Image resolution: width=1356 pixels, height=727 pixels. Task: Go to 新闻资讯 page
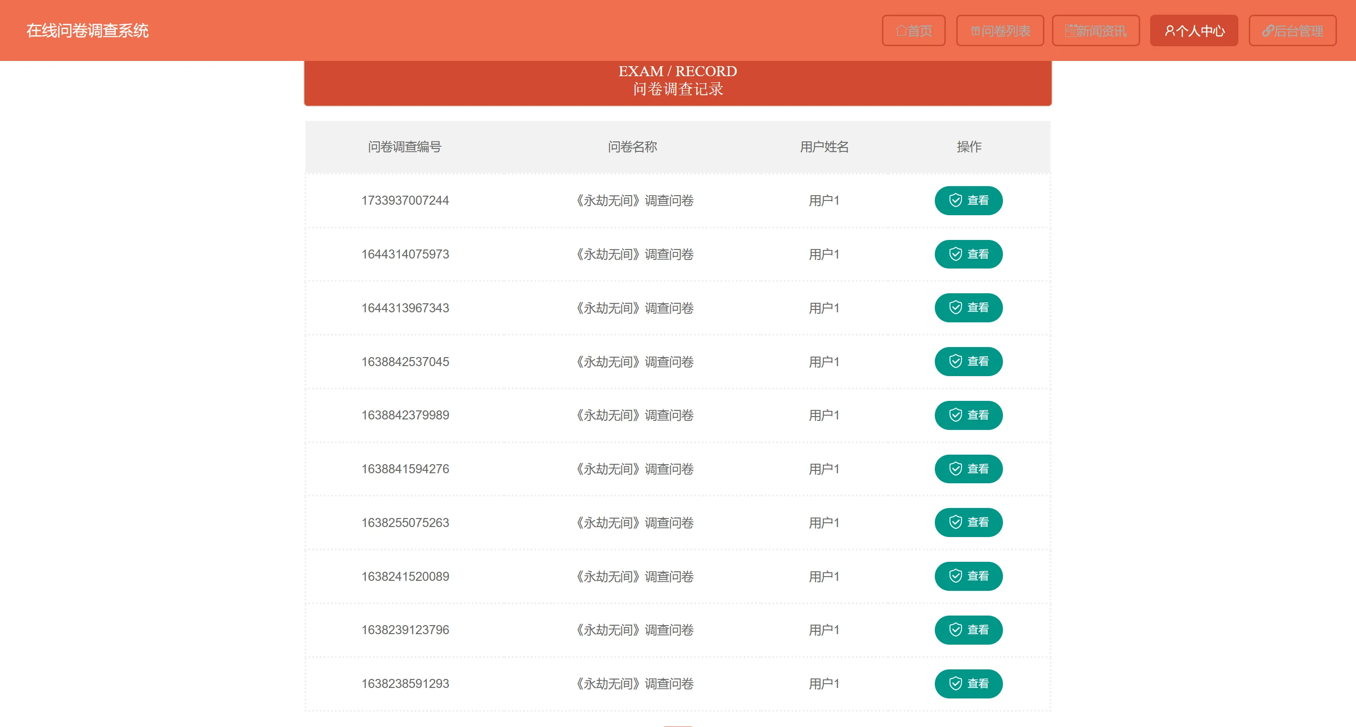click(1095, 31)
